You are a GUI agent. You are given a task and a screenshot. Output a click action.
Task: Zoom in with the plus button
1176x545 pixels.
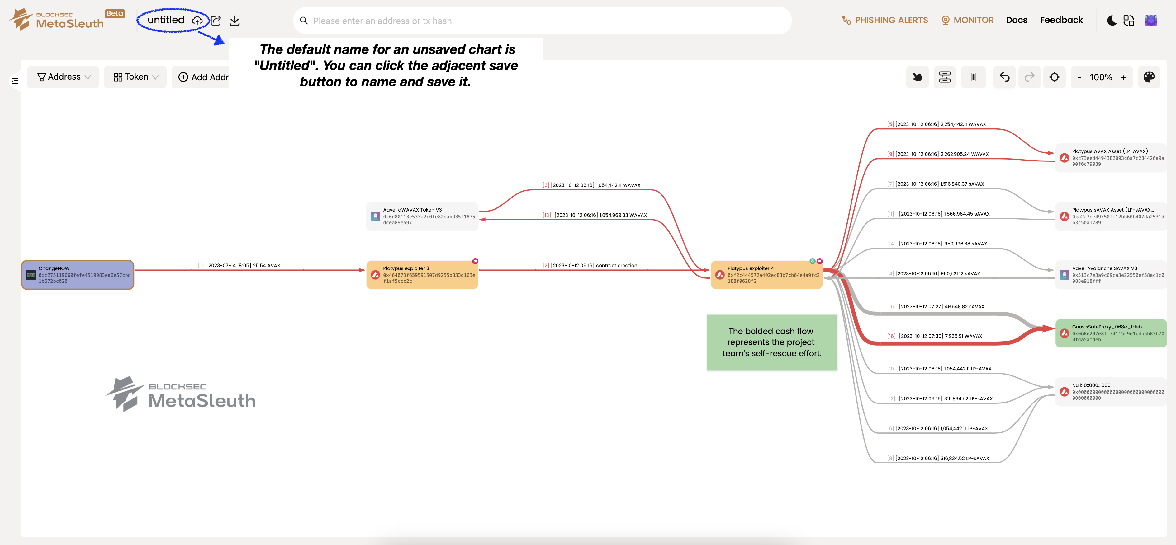(x=1123, y=77)
